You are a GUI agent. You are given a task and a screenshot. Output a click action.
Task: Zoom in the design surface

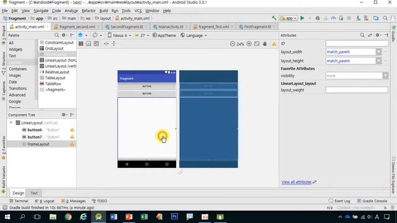[249, 44]
